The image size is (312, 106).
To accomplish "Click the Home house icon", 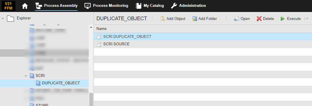I will click(x=25, y=6).
